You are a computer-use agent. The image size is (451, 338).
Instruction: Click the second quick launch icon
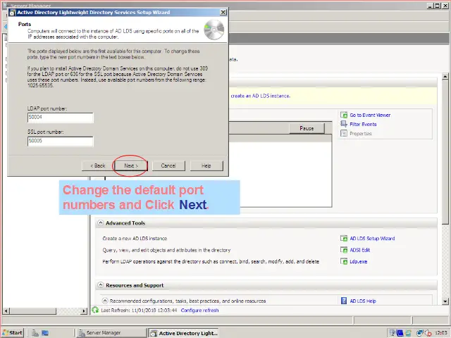(45, 333)
